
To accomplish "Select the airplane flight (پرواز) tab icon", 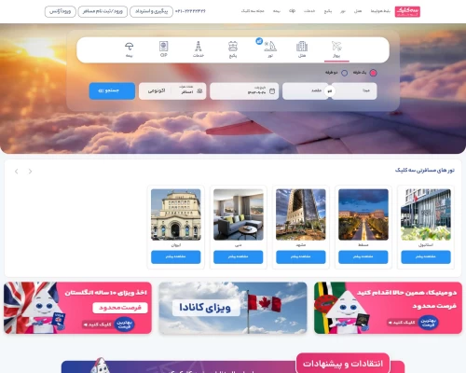I will 336,47.
